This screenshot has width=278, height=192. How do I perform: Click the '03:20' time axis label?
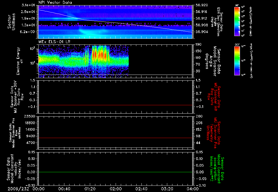pos(167,189)
